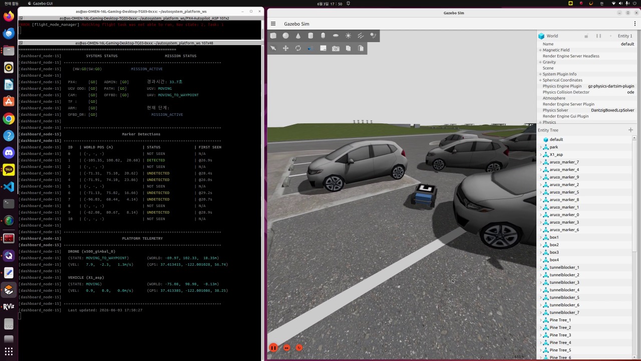Copy the selected entity
Screen dimensions: 641x361
[x=348, y=48]
